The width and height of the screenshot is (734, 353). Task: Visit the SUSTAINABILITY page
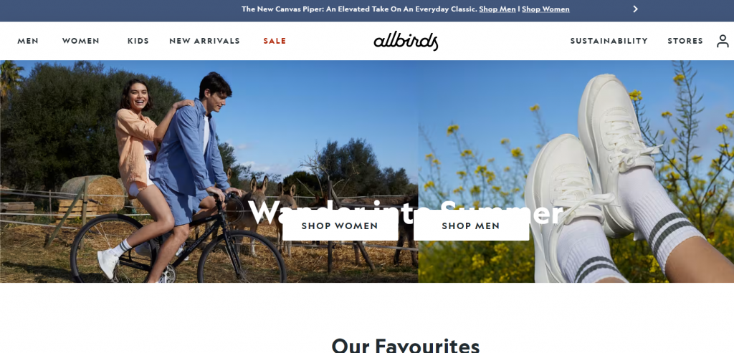(609, 41)
